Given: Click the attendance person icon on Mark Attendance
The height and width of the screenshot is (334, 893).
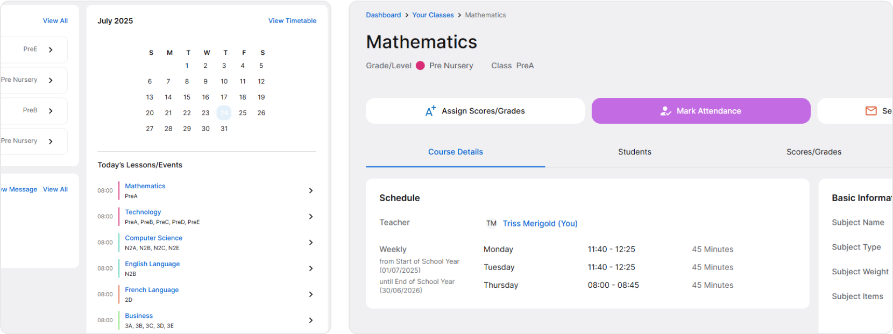Looking at the screenshot, I should pyautogui.click(x=665, y=111).
